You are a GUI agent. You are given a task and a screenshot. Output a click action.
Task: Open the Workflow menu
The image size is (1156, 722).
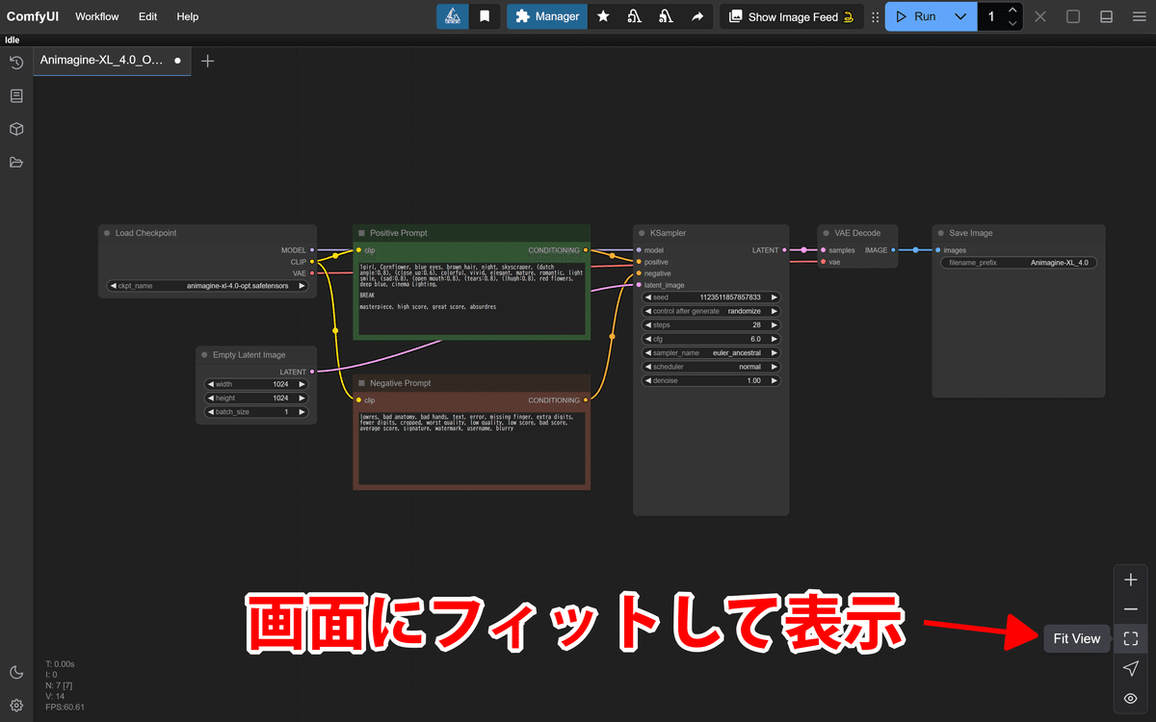(96, 16)
